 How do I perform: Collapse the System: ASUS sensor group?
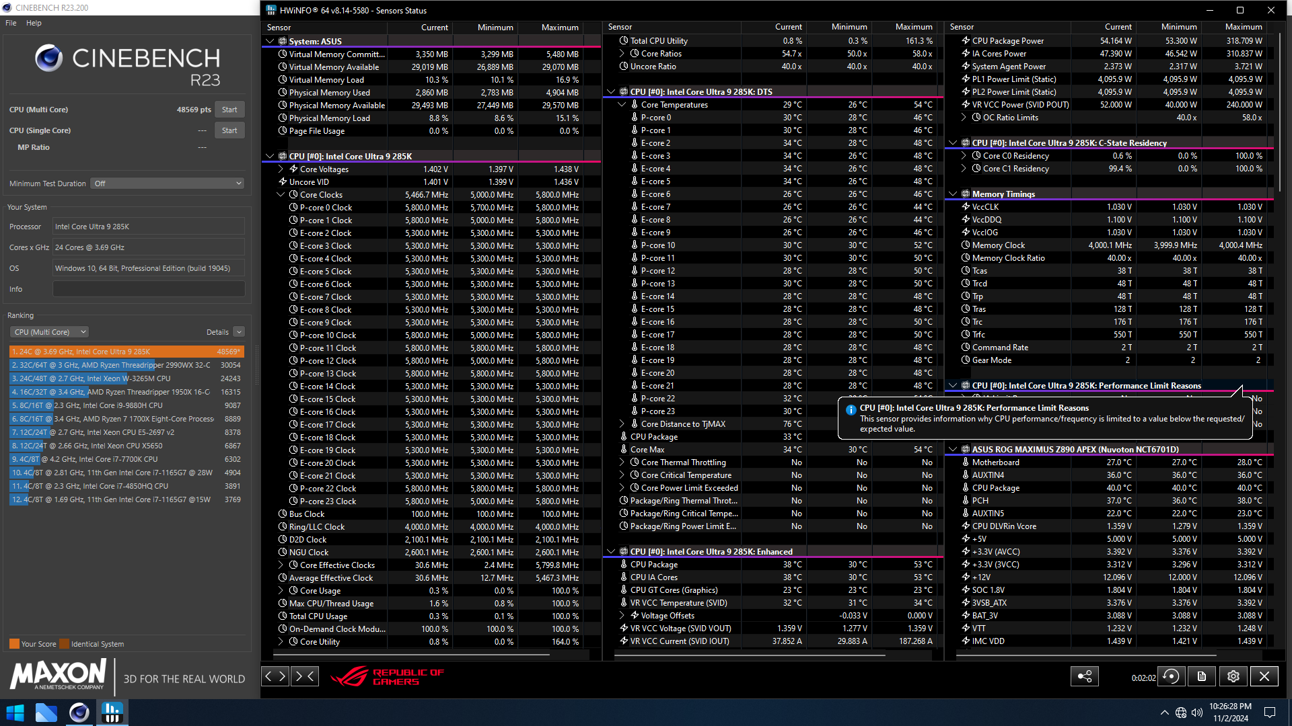pos(270,41)
